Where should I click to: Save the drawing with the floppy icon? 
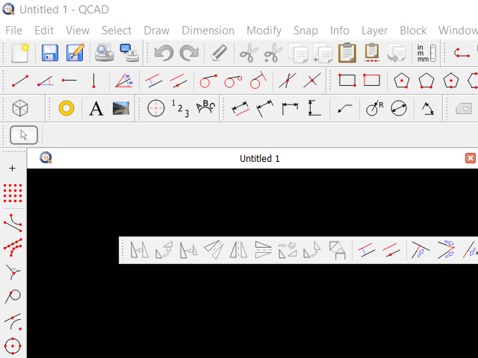pyautogui.click(x=50, y=53)
